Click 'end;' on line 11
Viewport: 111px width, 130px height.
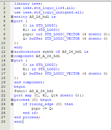pos(18,48)
